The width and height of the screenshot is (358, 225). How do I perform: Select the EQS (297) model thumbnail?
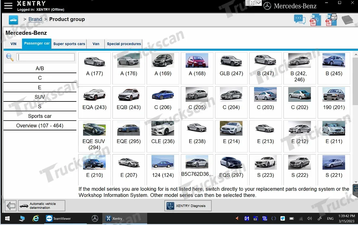[x=231, y=167]
